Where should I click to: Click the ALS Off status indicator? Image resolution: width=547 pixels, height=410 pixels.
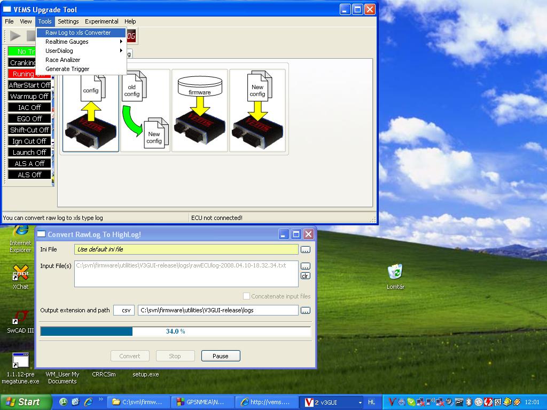[x=30, y=175]
